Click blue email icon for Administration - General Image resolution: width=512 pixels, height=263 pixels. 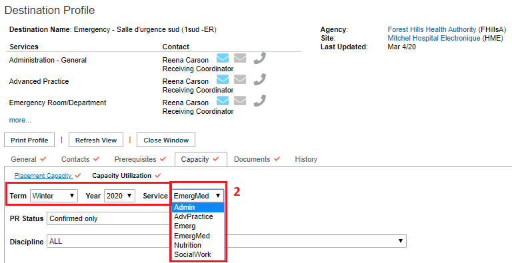click(223, 59)
